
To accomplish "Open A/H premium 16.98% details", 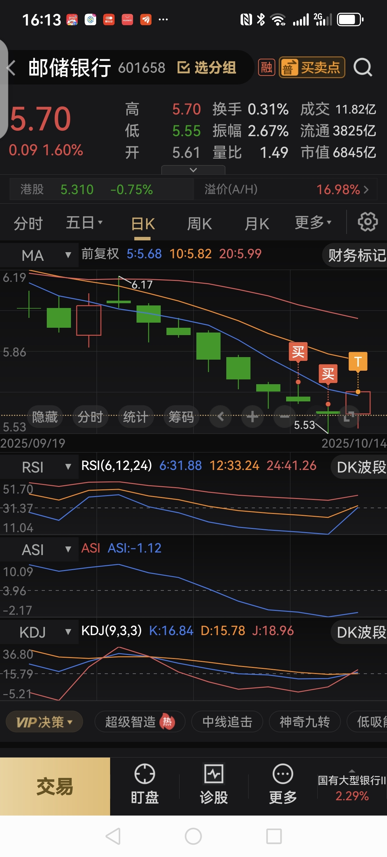I will click(x=286, y=189).
